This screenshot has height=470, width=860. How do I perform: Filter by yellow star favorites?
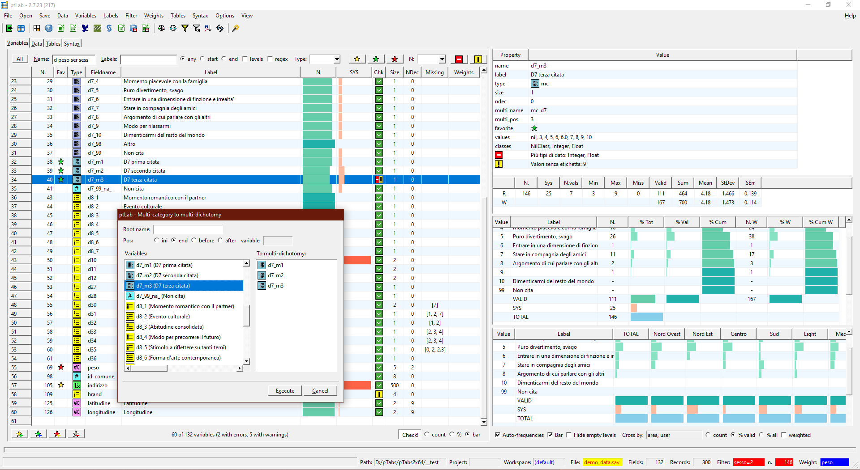[x=357, y=59]
